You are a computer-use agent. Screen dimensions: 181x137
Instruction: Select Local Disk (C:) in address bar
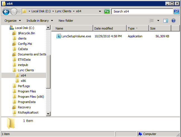41,11
